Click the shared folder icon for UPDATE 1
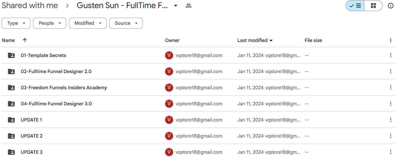The height and width of the screenshot is (158, 395). coord(11,120)
